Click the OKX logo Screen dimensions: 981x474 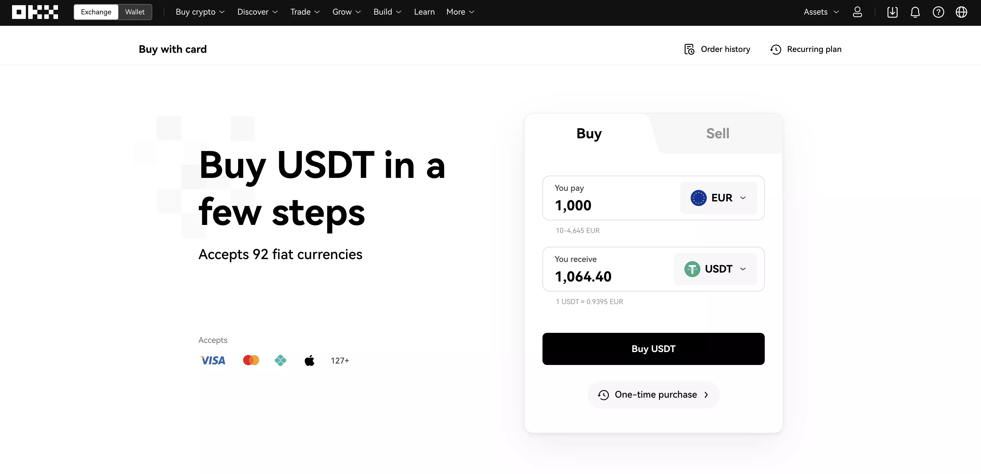35,12
